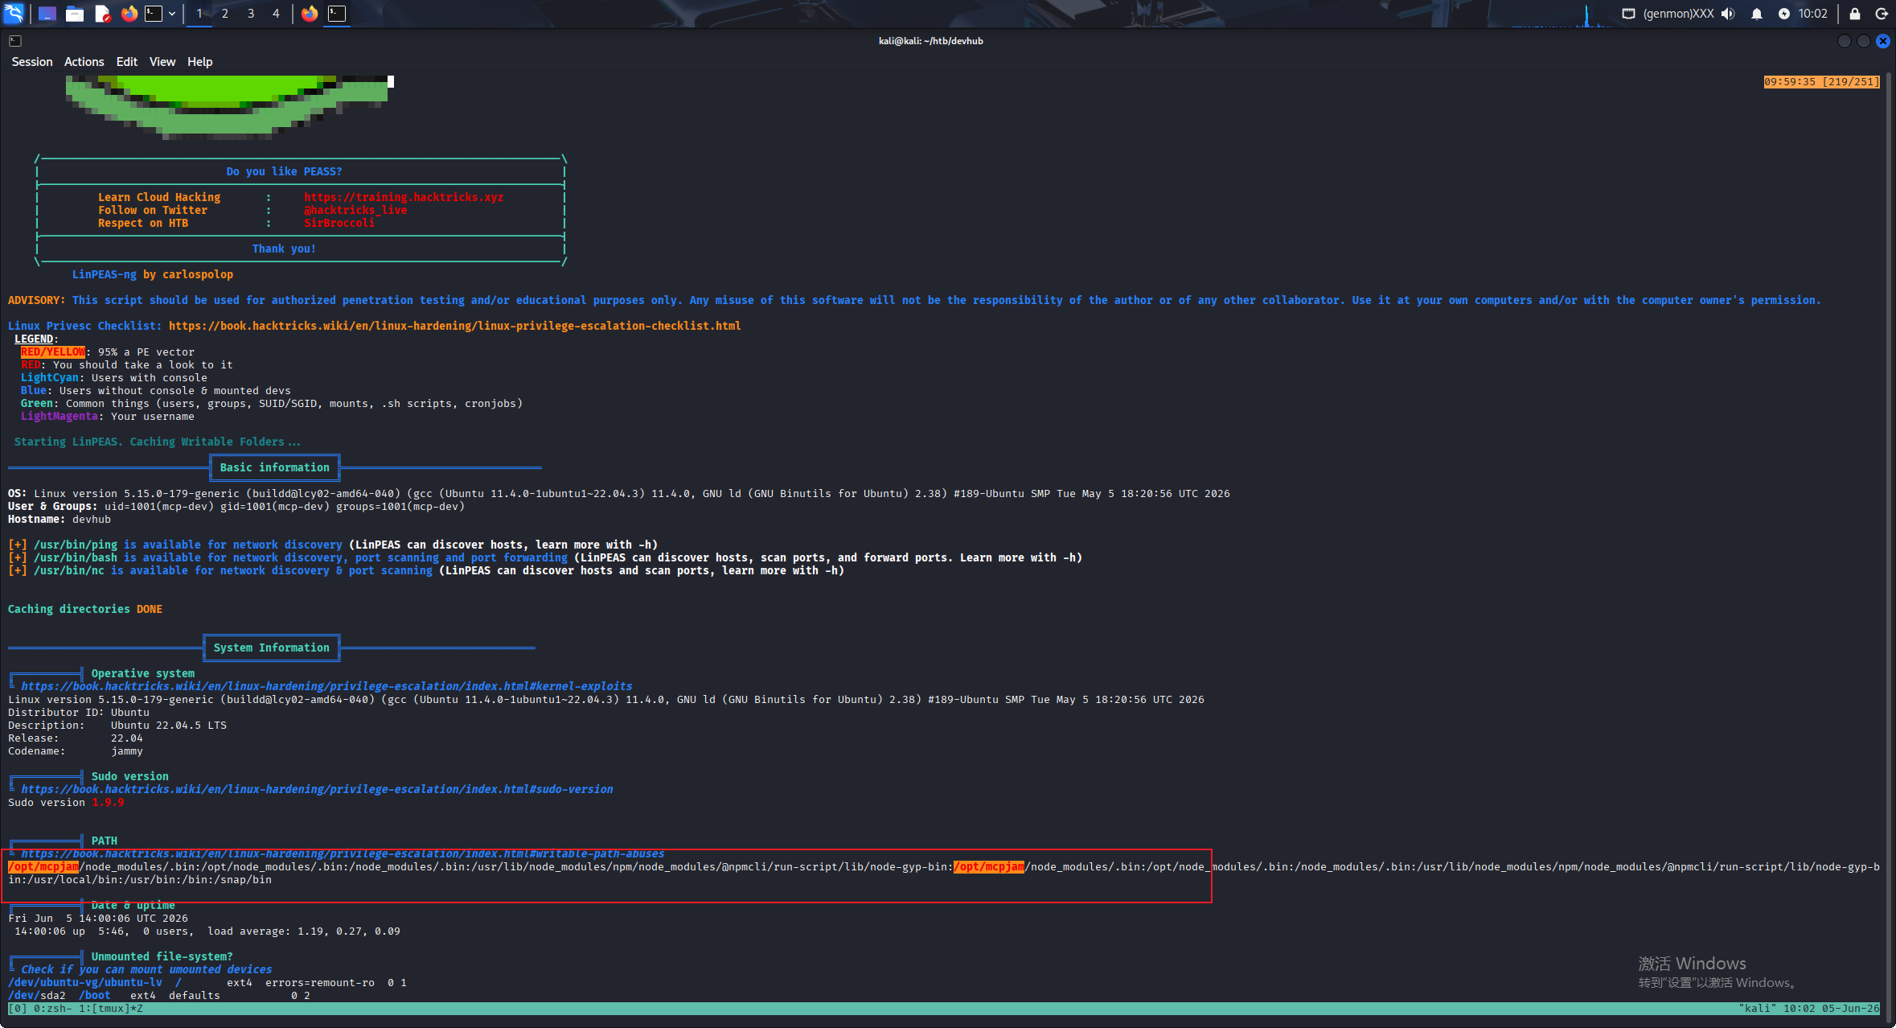Activate Firefox window button after workspace 4
The height and width of the screenshot is (1028, 1896).
pos(310,14)
